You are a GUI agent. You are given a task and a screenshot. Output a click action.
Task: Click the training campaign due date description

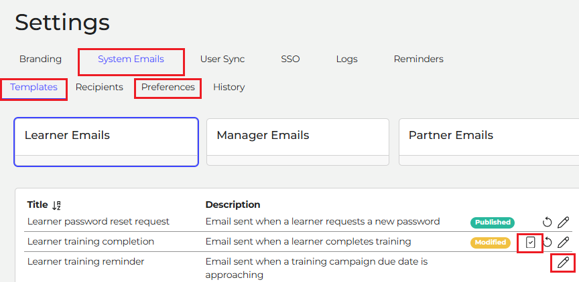click(x=316, y=268)
